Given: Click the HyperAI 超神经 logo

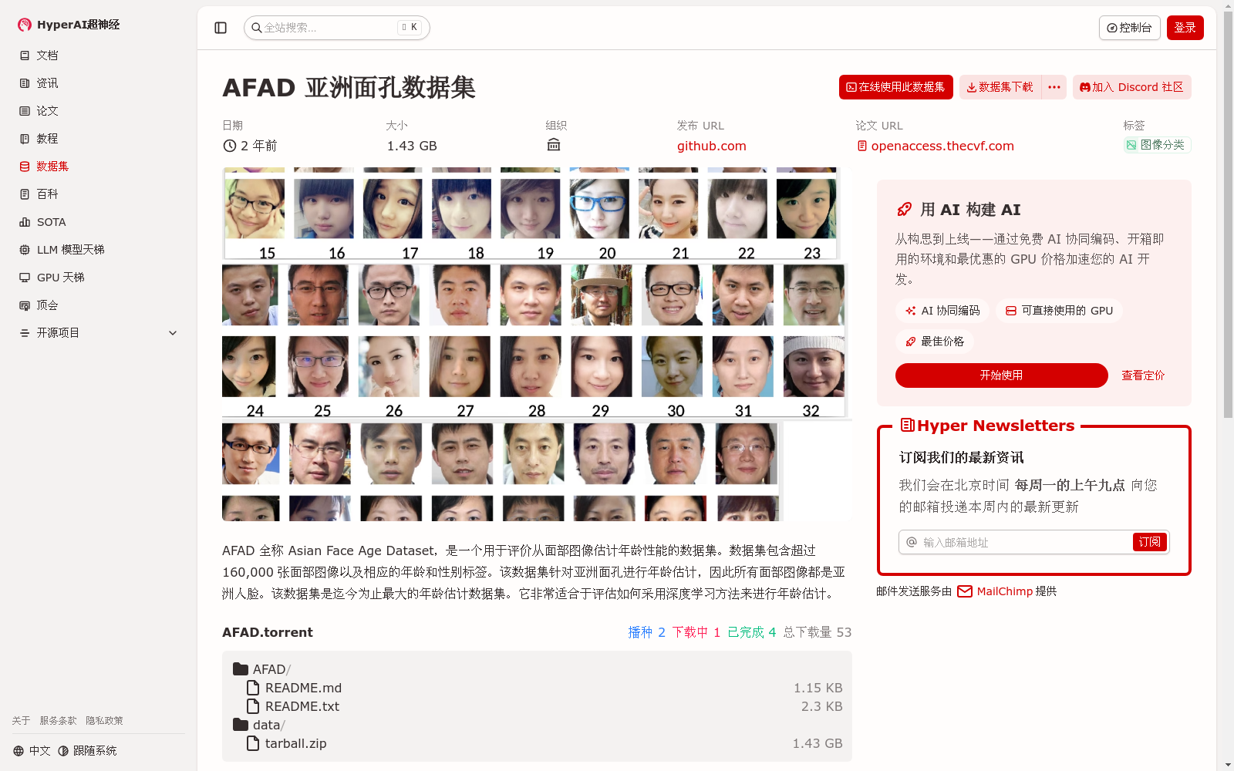Looking at the screenshot, I should click(x=68, y=24).
